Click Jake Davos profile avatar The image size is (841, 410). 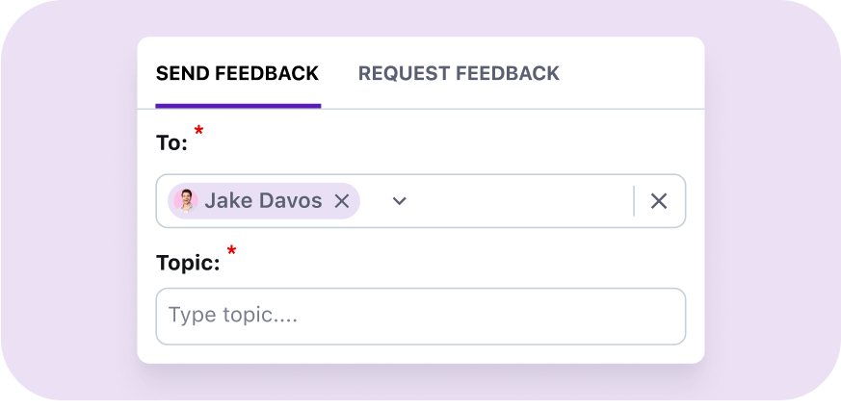click(186, 201)
